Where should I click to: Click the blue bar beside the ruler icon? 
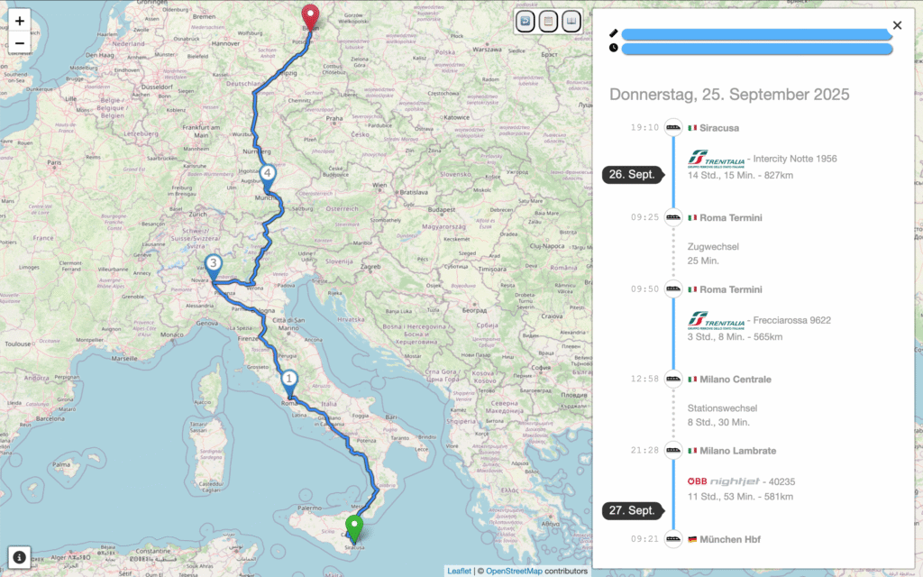click(755, 34)
